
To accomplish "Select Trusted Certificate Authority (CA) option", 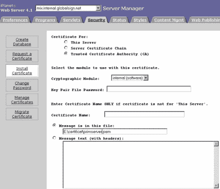I will coord(66,54).
